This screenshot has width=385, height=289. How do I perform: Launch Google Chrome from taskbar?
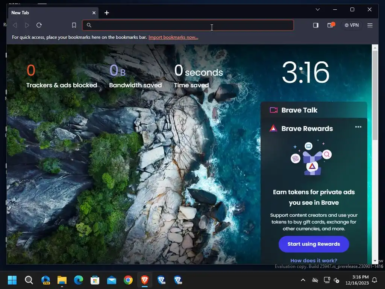[x=128, y=280]
